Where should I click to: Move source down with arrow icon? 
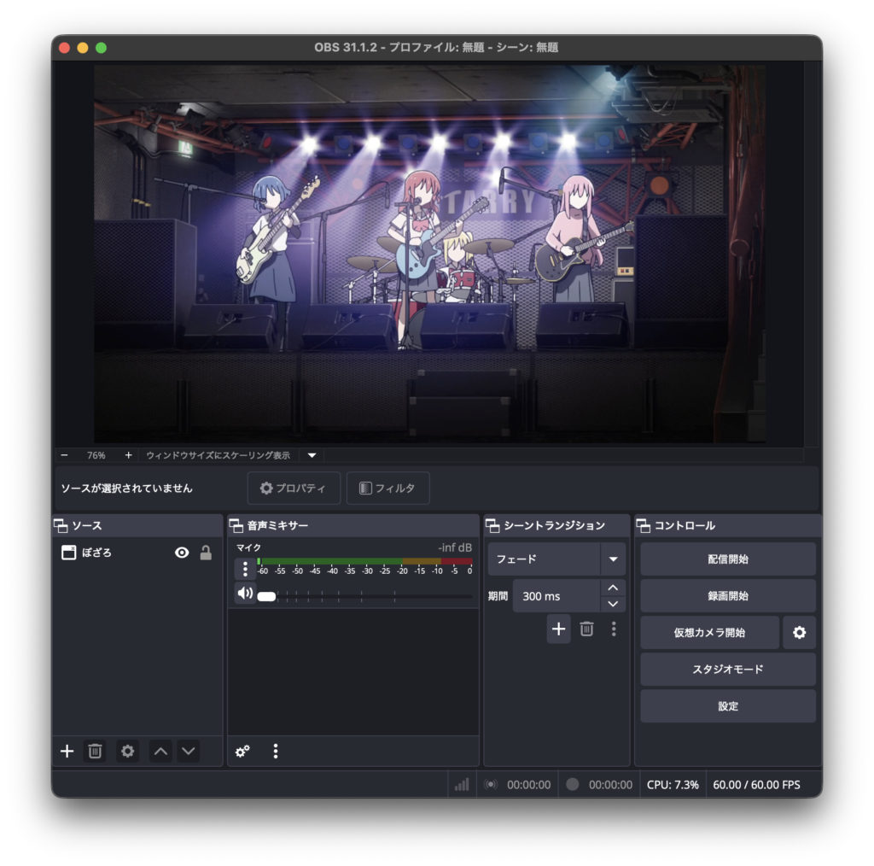click(189, 752)
